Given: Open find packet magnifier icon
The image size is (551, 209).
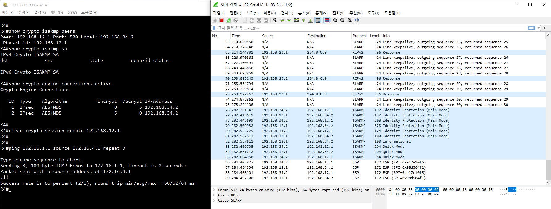Looking at the screenshot, I should pyautogui.click(x=275, y=20).
